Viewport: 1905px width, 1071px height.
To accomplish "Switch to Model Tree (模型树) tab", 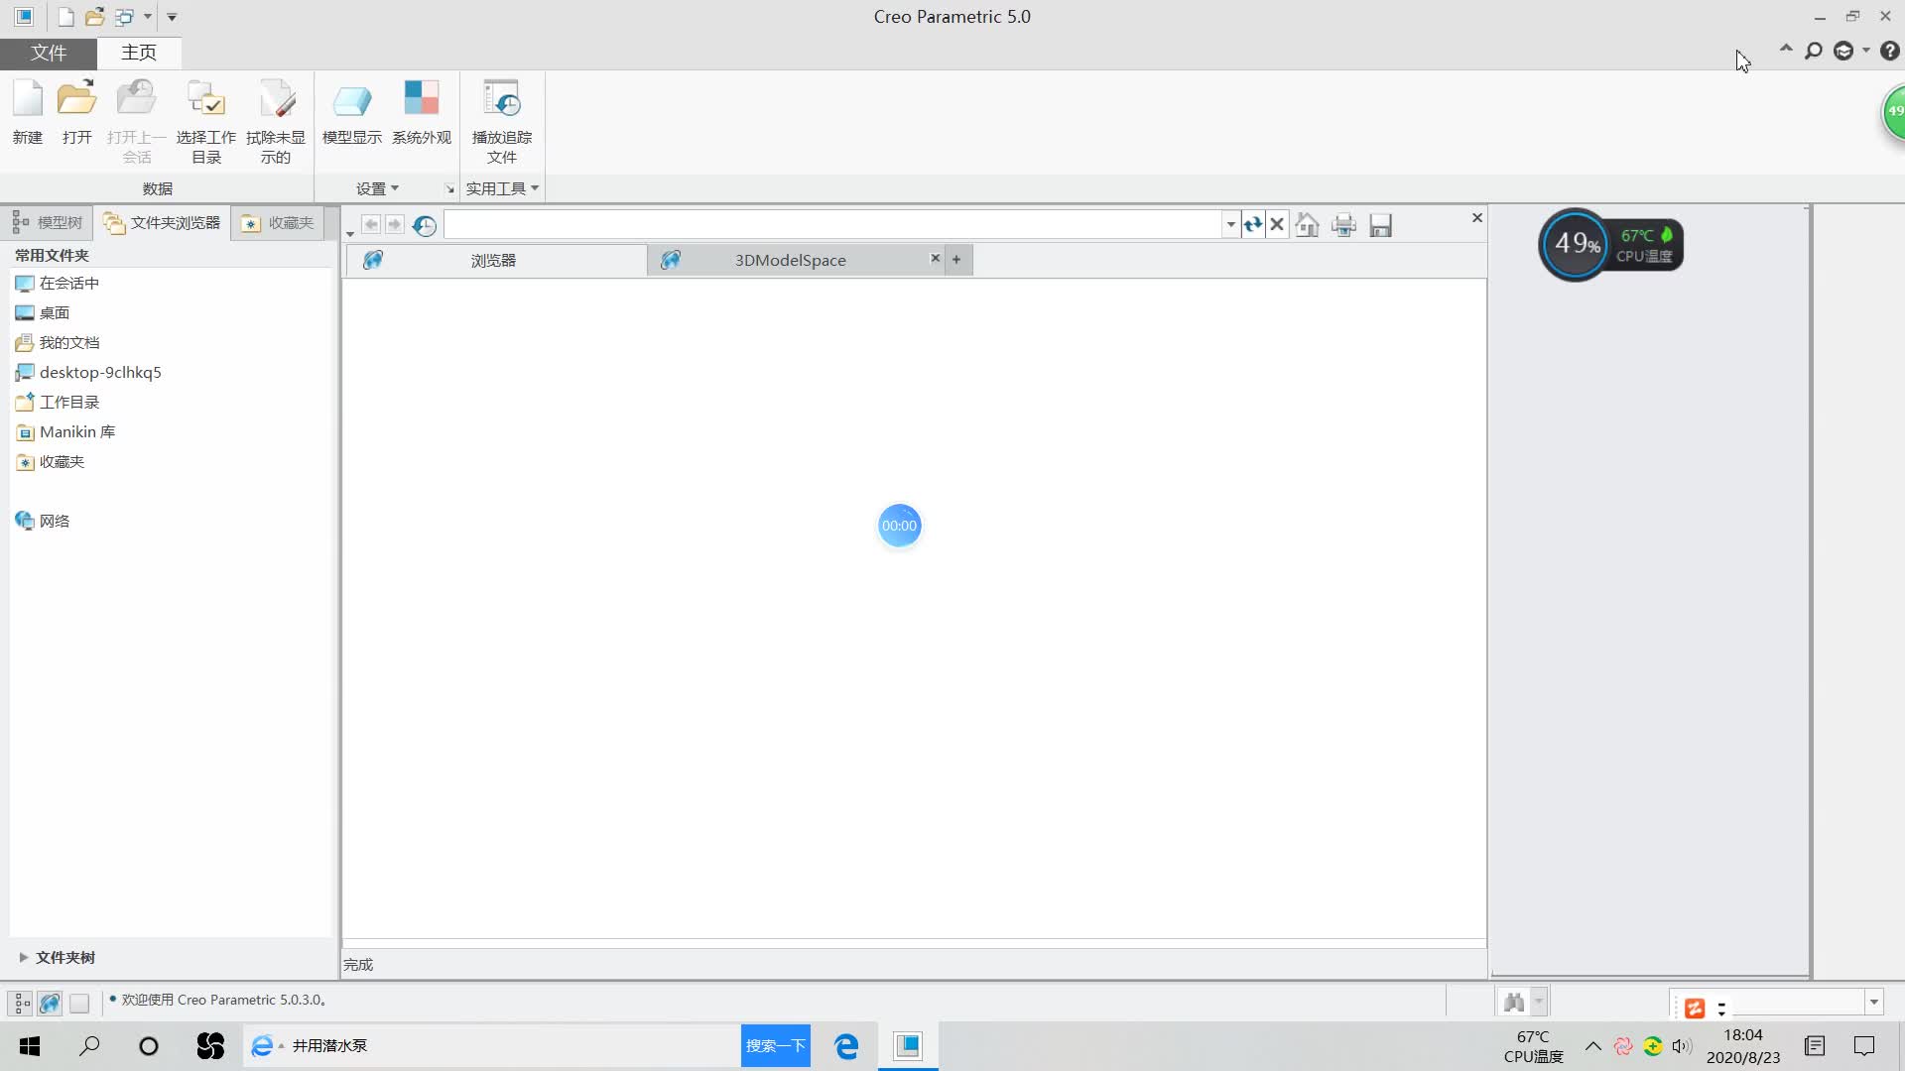I will pyautogui.click(x=48, y=223).
